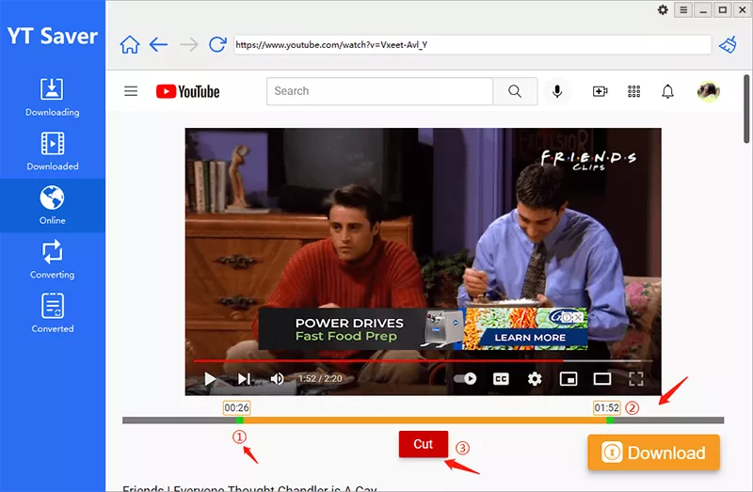This screenshot has height=492, width=753.
Task: Click the red Cut button
Action: [x=423, y=444]
